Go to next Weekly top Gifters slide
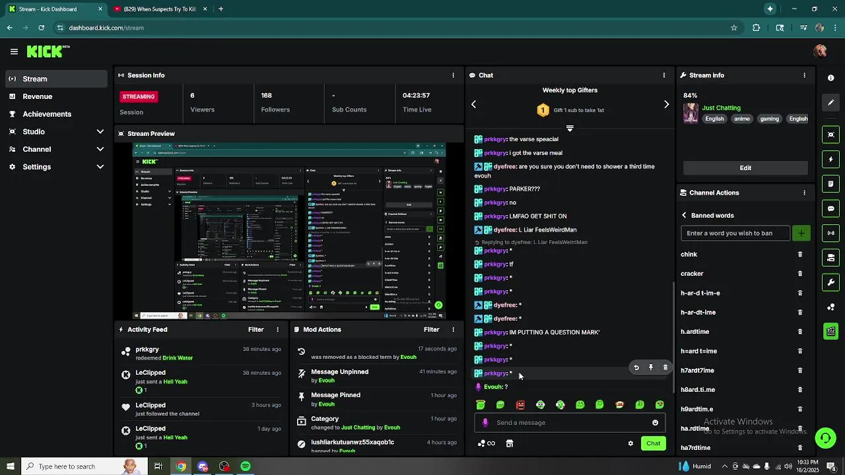845x475 pixels. pos(666,104)
